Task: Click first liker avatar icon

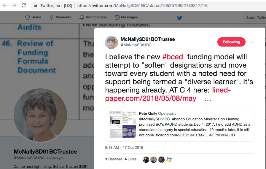Action: pos(146,160)
